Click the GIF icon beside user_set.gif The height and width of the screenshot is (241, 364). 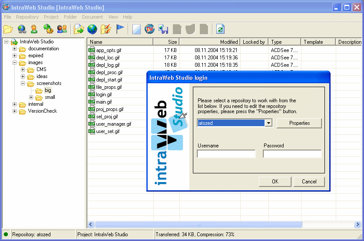92,131
